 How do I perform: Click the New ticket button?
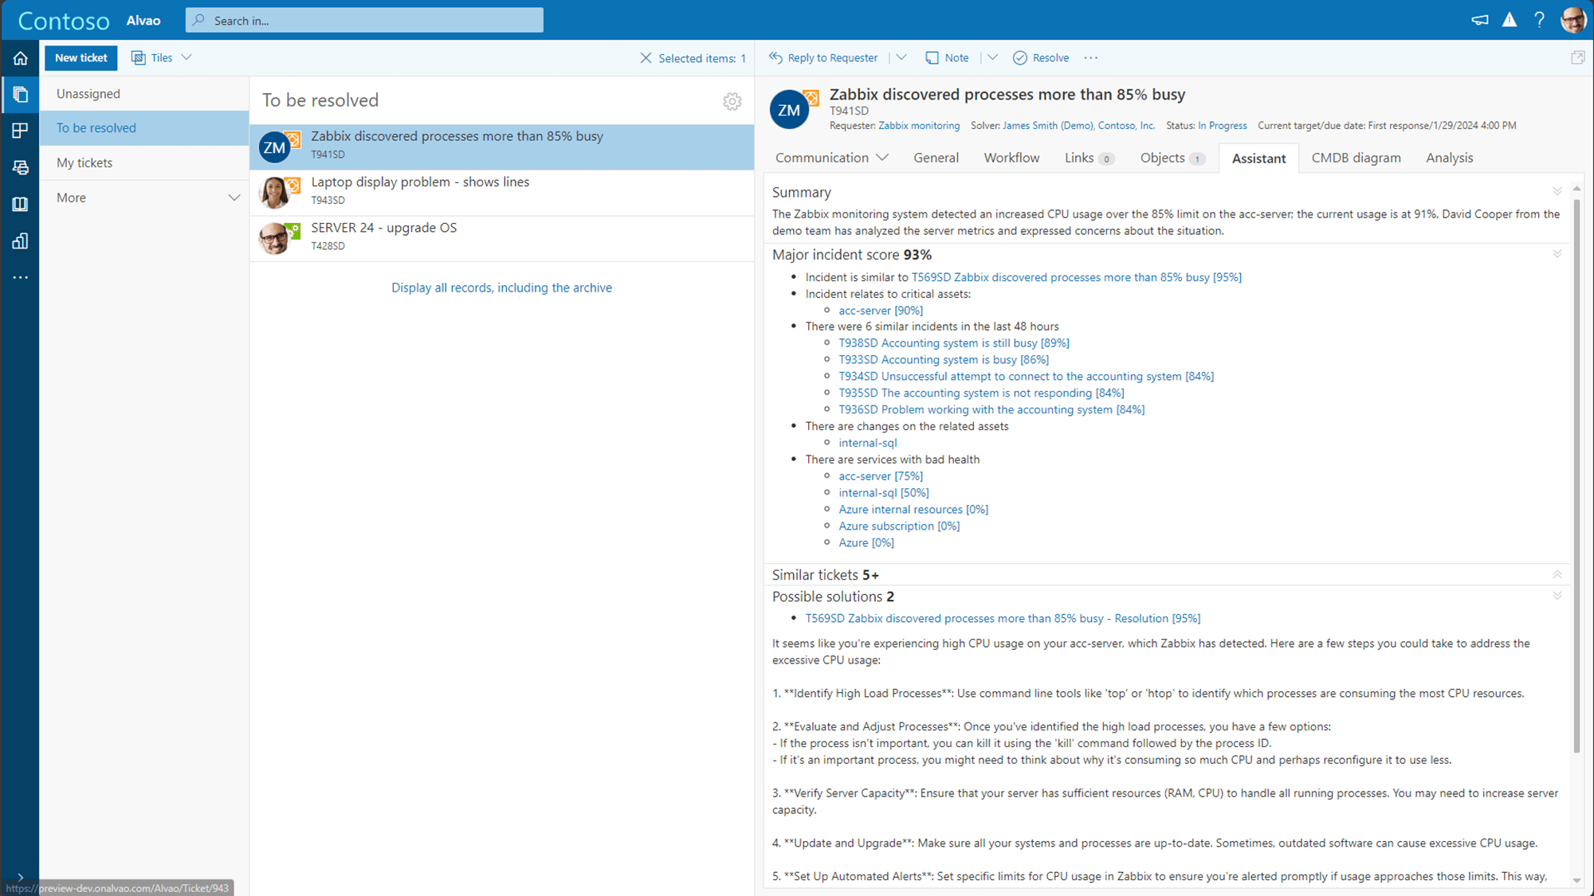80,57
